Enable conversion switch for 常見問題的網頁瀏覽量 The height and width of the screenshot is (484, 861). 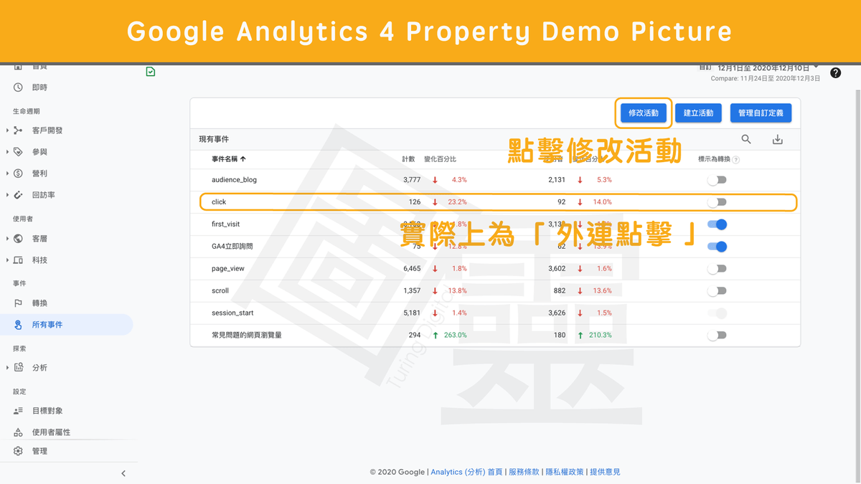point(717,335)
